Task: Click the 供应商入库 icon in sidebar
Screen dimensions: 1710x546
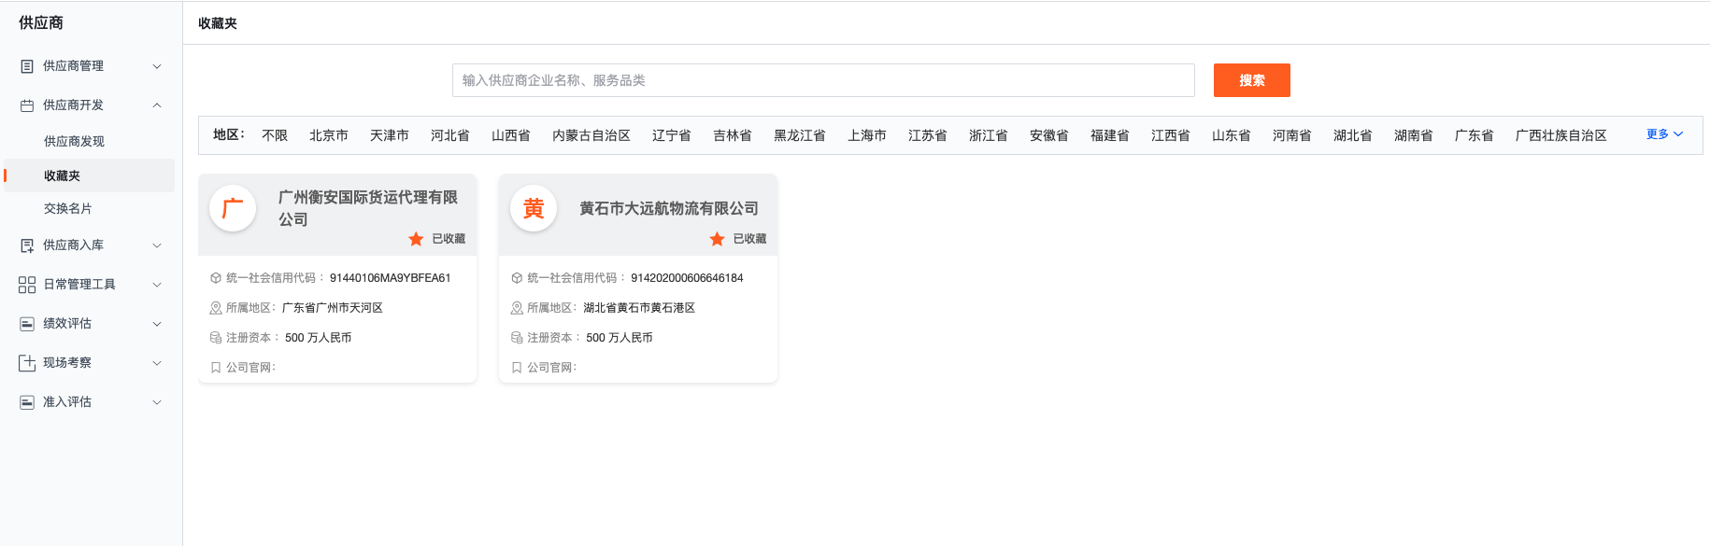Action: coord(27,245)
